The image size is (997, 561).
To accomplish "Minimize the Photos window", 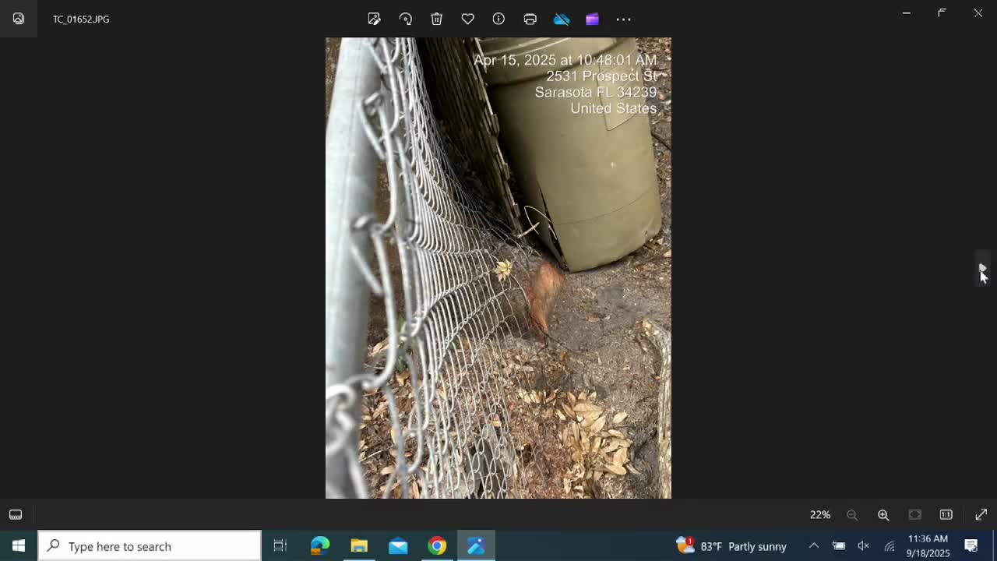I will [x=907, y=12].
